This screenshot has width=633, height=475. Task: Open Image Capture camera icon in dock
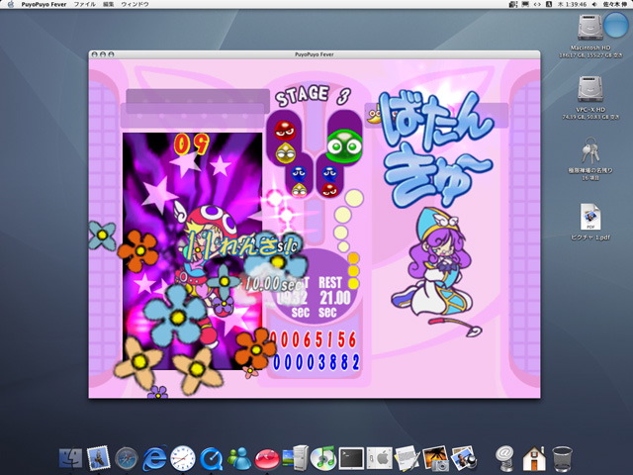pyautogui.click(x=435, y=458)
